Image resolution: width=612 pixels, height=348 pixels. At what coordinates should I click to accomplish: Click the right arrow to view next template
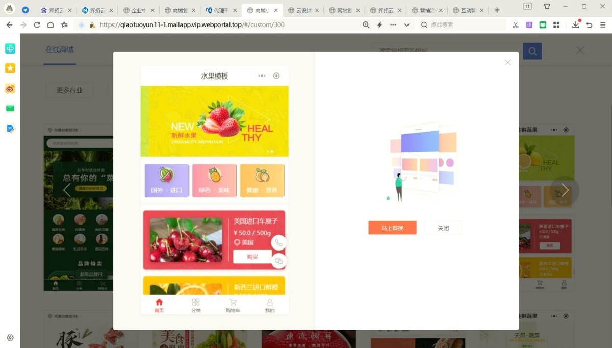point(564,189)
